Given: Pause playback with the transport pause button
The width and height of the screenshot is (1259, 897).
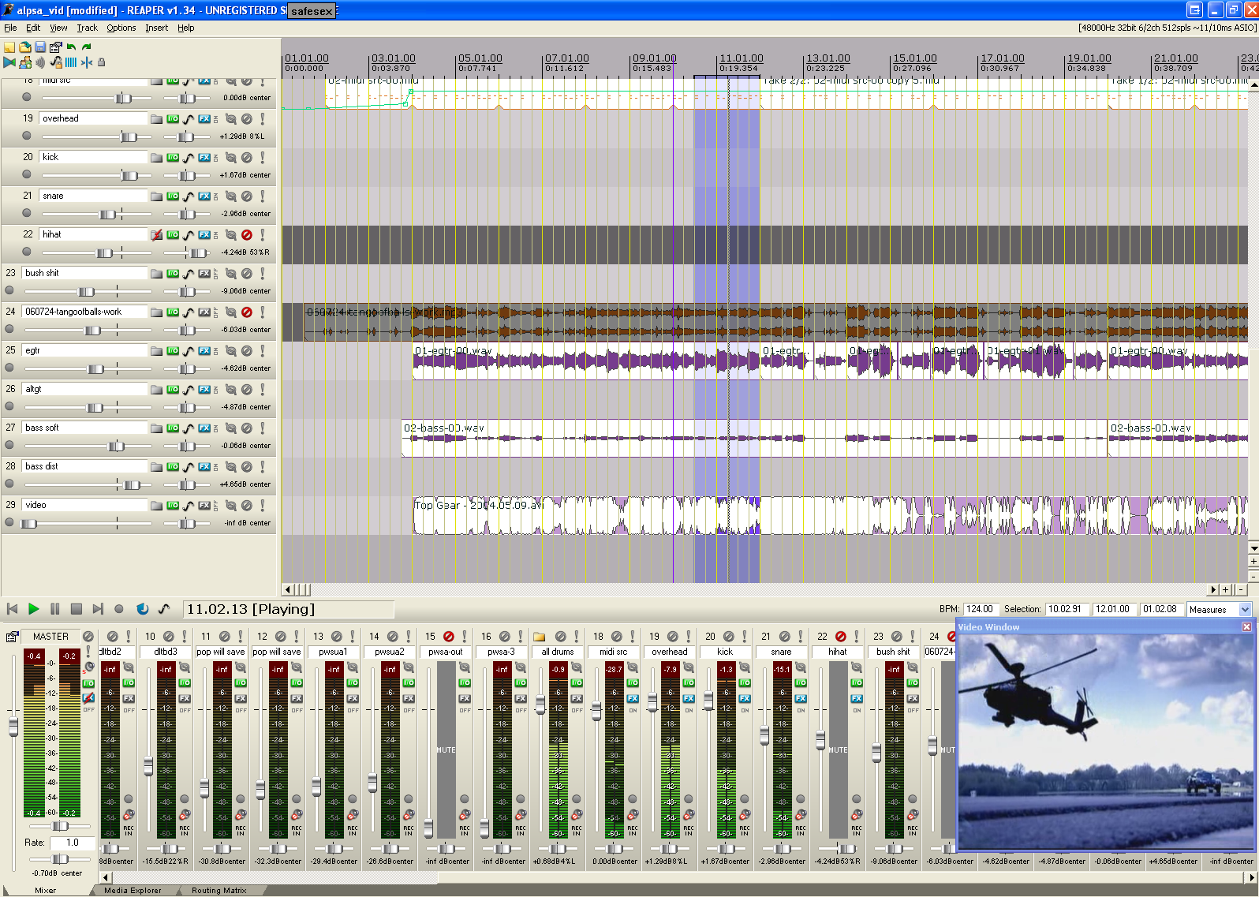Looking at the screenshot, I should [54, 609].
